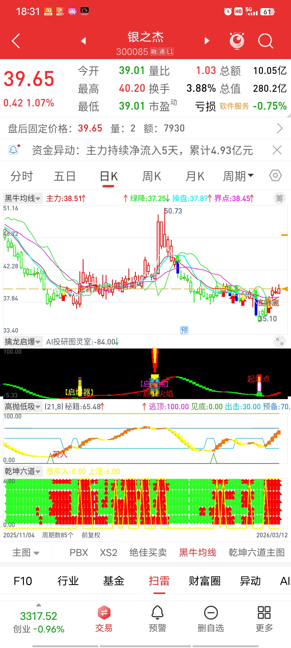The image size is (291, 648).
Task: Open the 基金 tab
Action: point(114,581)
